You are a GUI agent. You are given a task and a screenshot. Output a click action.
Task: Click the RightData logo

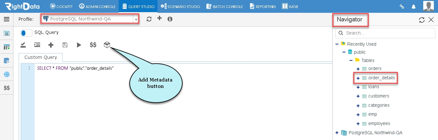22,6
